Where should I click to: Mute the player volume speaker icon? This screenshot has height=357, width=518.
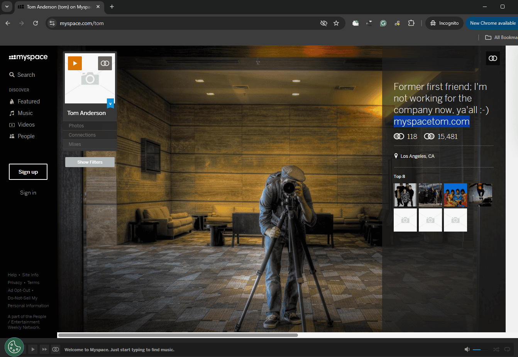pos(467,349)
